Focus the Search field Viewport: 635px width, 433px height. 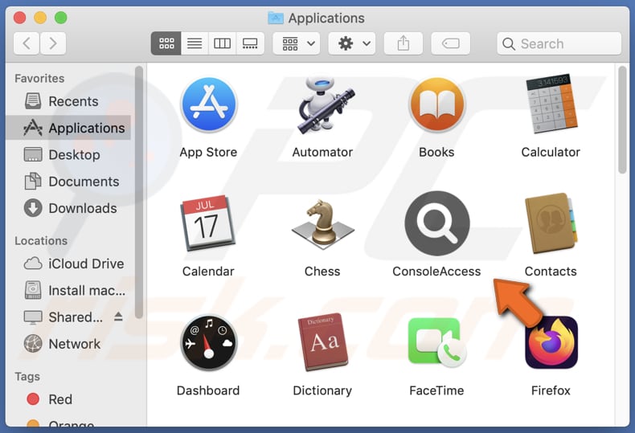(x=559, y=43)
